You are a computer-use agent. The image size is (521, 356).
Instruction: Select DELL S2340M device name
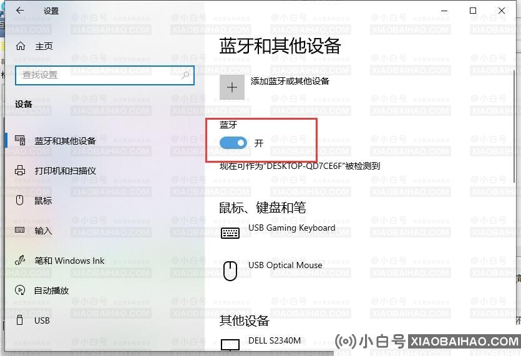[275, 340]
